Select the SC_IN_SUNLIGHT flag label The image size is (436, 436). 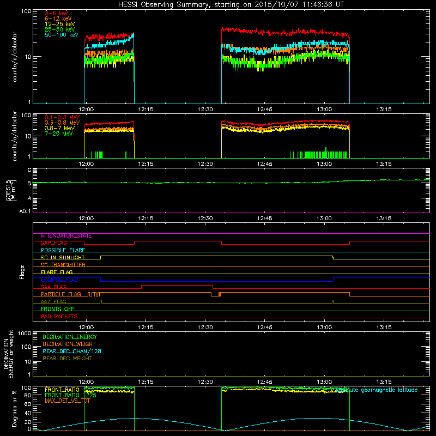click(x=63, y=257)
